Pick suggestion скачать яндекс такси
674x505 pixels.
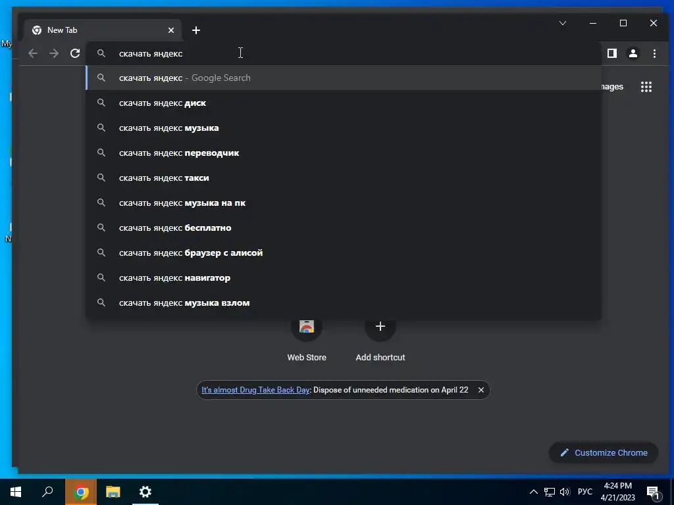[x=344, y=178]
